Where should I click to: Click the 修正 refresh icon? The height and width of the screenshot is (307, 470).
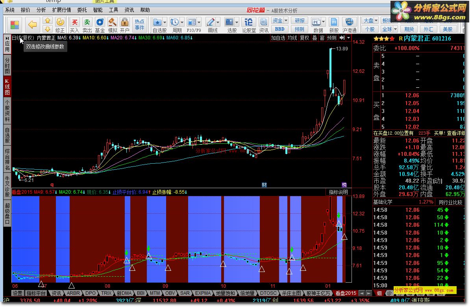pyautogui.click(x=60, y=25)
